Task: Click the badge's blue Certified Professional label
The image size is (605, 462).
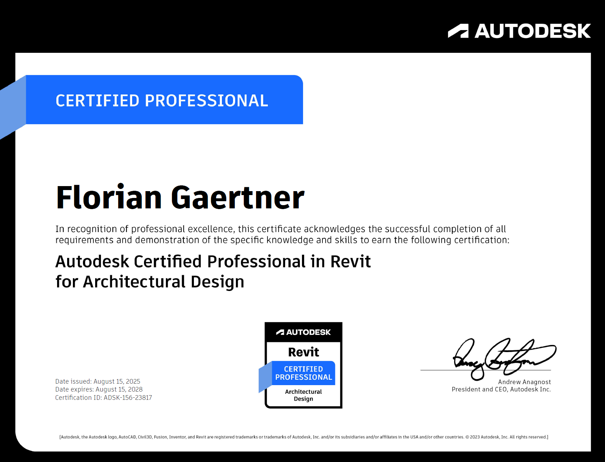Action: pos(303,373)
